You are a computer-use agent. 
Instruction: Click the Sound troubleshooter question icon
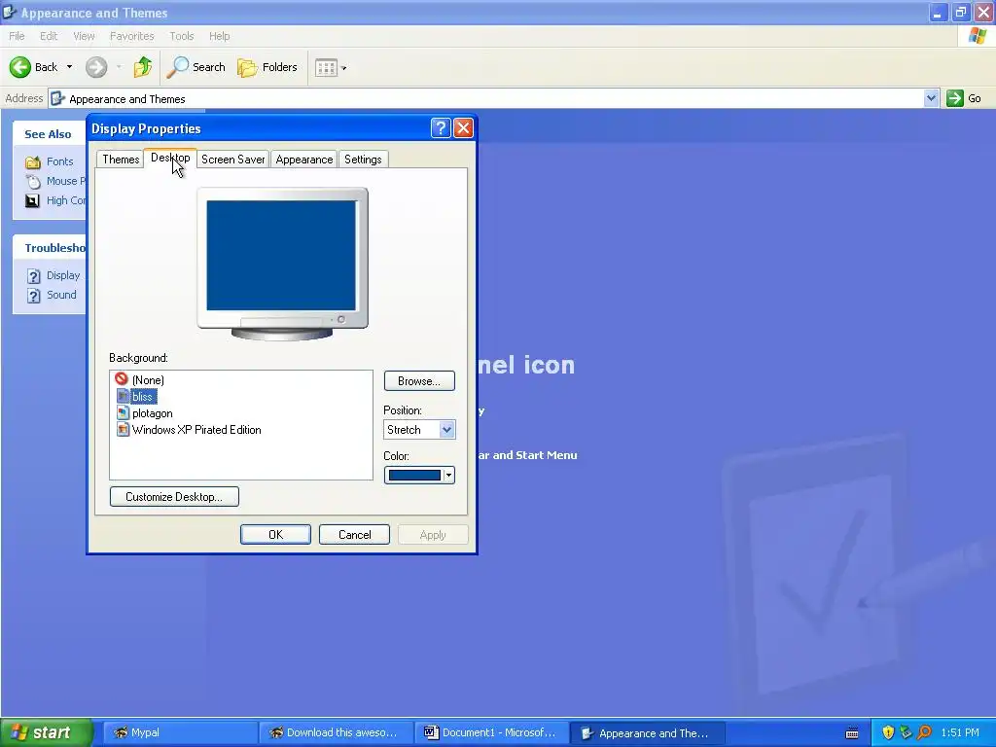tap(34, 296)
